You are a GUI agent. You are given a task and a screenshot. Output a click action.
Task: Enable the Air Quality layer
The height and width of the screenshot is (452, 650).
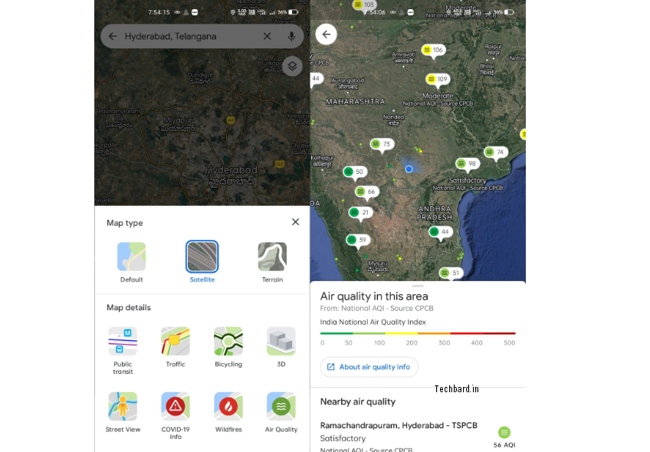[x=281, y=412]
